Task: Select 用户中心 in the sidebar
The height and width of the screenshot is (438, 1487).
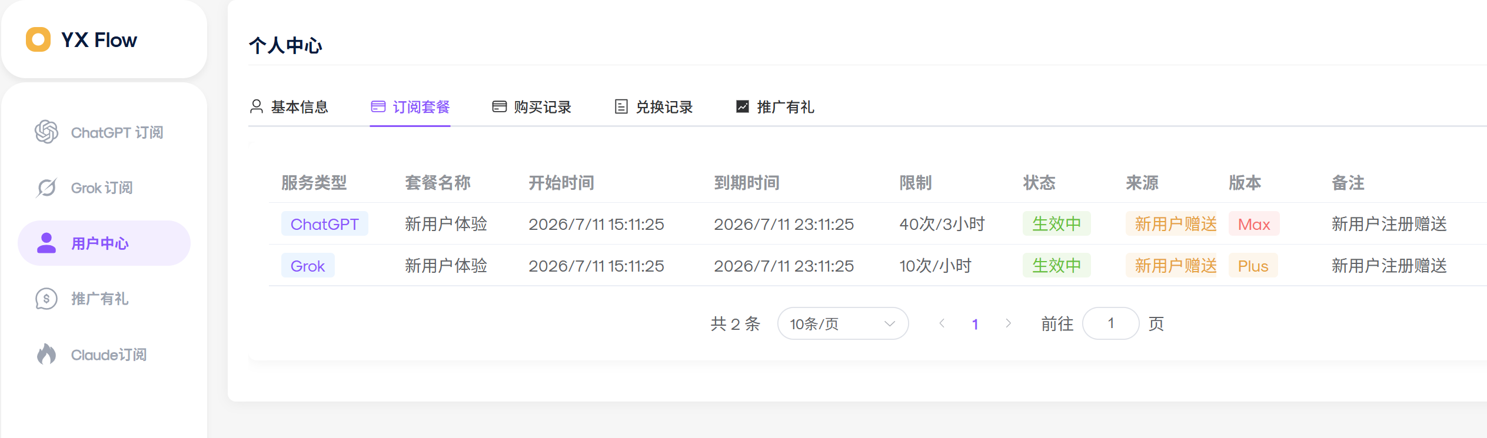Action: tap(104, 243)
